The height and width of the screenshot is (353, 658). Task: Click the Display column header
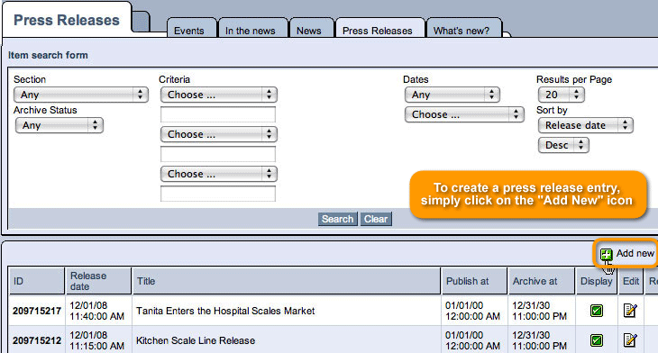pyautogui.click(x=597, y=281)
